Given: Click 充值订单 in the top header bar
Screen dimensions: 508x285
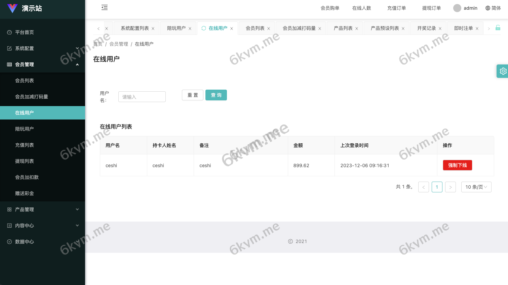Looking at the screenshot, I should pos(396,8).
